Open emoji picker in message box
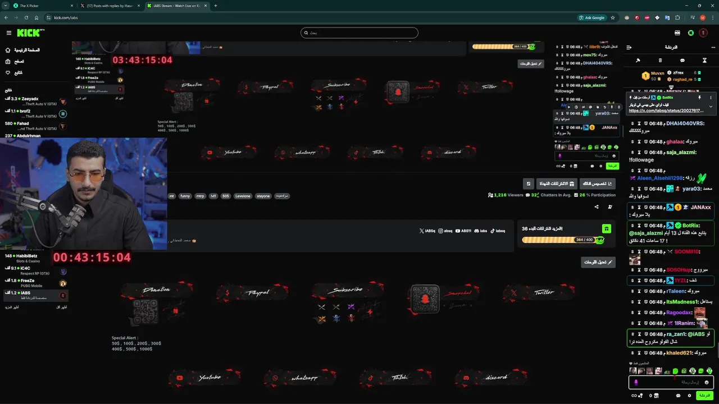Image resolution: width=719 pixels, height=404 pixels. [x=707, y=382]
